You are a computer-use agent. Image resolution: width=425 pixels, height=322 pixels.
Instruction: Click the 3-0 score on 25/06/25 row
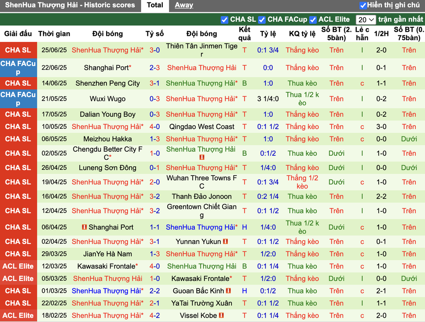click(154, 50)
